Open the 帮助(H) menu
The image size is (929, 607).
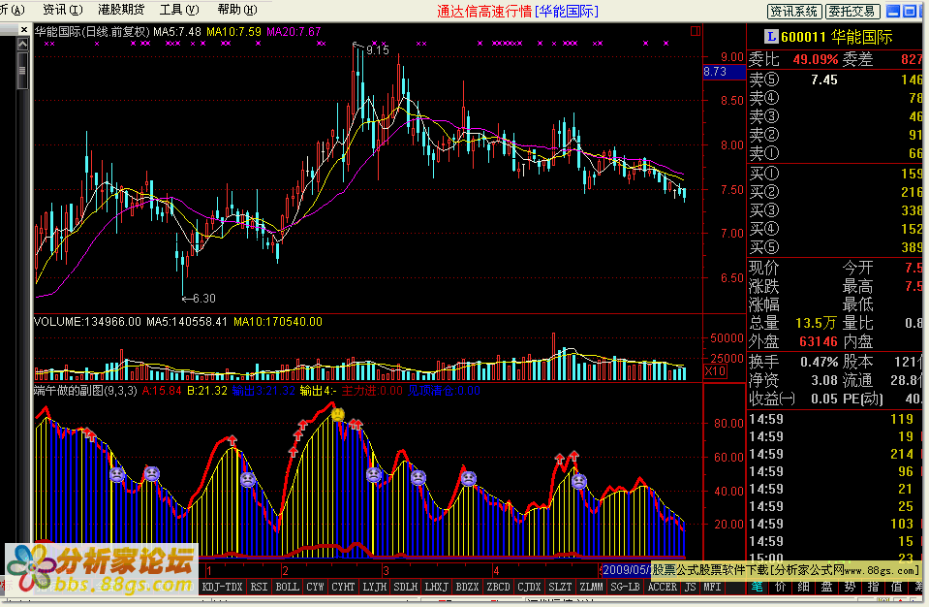point(237,10)
